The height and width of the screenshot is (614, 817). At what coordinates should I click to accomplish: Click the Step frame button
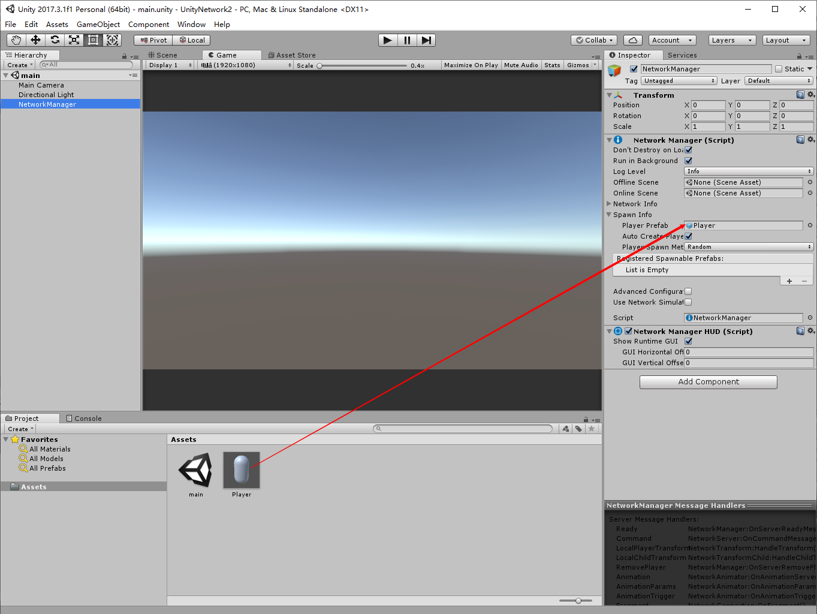tap(426, 40)
